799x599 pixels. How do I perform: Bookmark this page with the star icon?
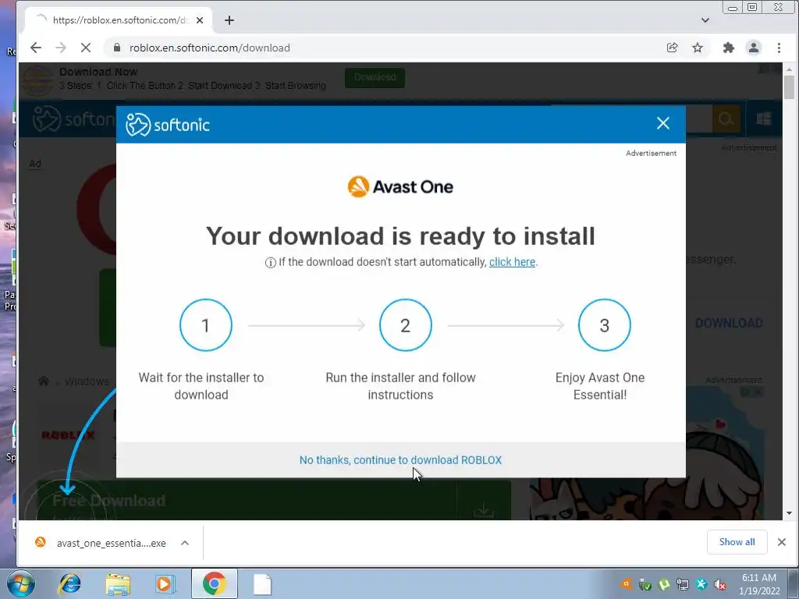pyautogui.click(x=698, y=48)
